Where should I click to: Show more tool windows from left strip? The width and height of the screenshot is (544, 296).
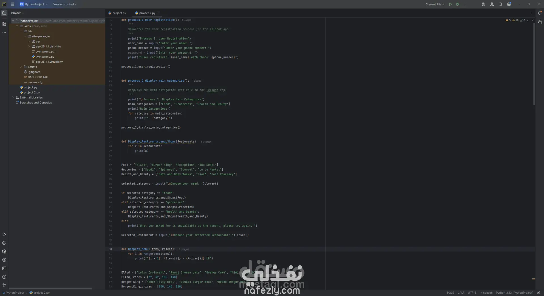click(4, 32)
